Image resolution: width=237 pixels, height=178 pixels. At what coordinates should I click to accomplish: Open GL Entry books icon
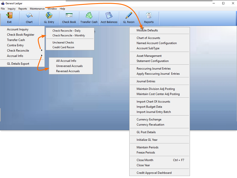point(49,16)
